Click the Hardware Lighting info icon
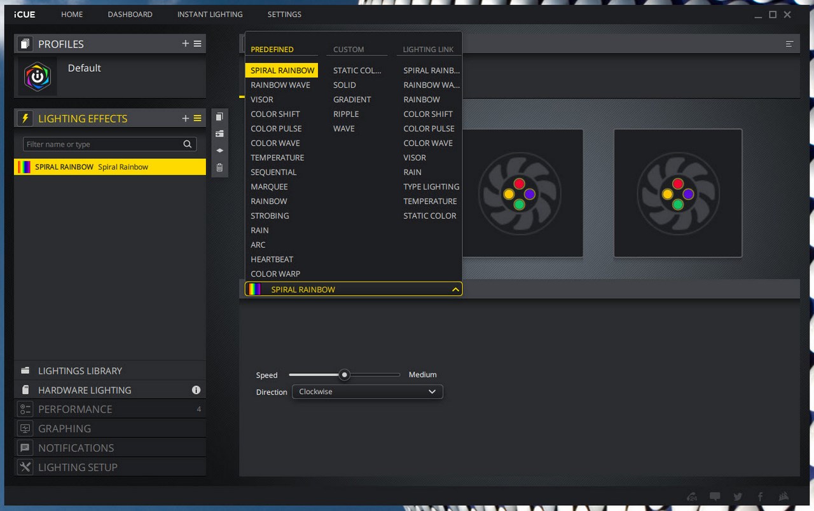Image resolution: width=814 pixels, height=511 pixels. (x=196, y=390)
